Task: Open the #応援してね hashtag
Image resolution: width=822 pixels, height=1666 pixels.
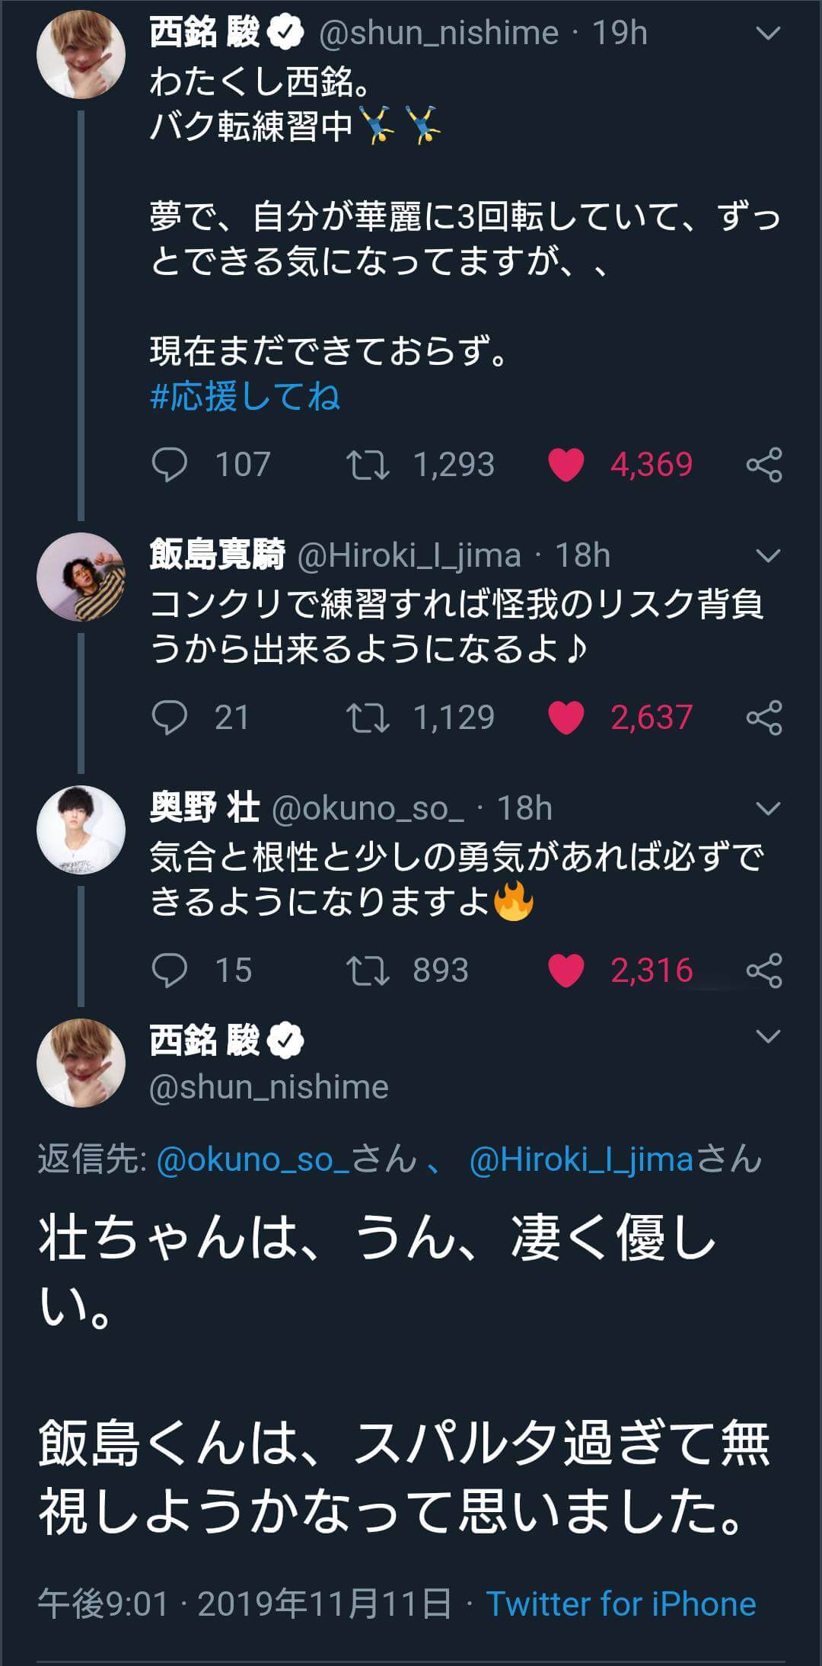Action: [x=245, y=397]
